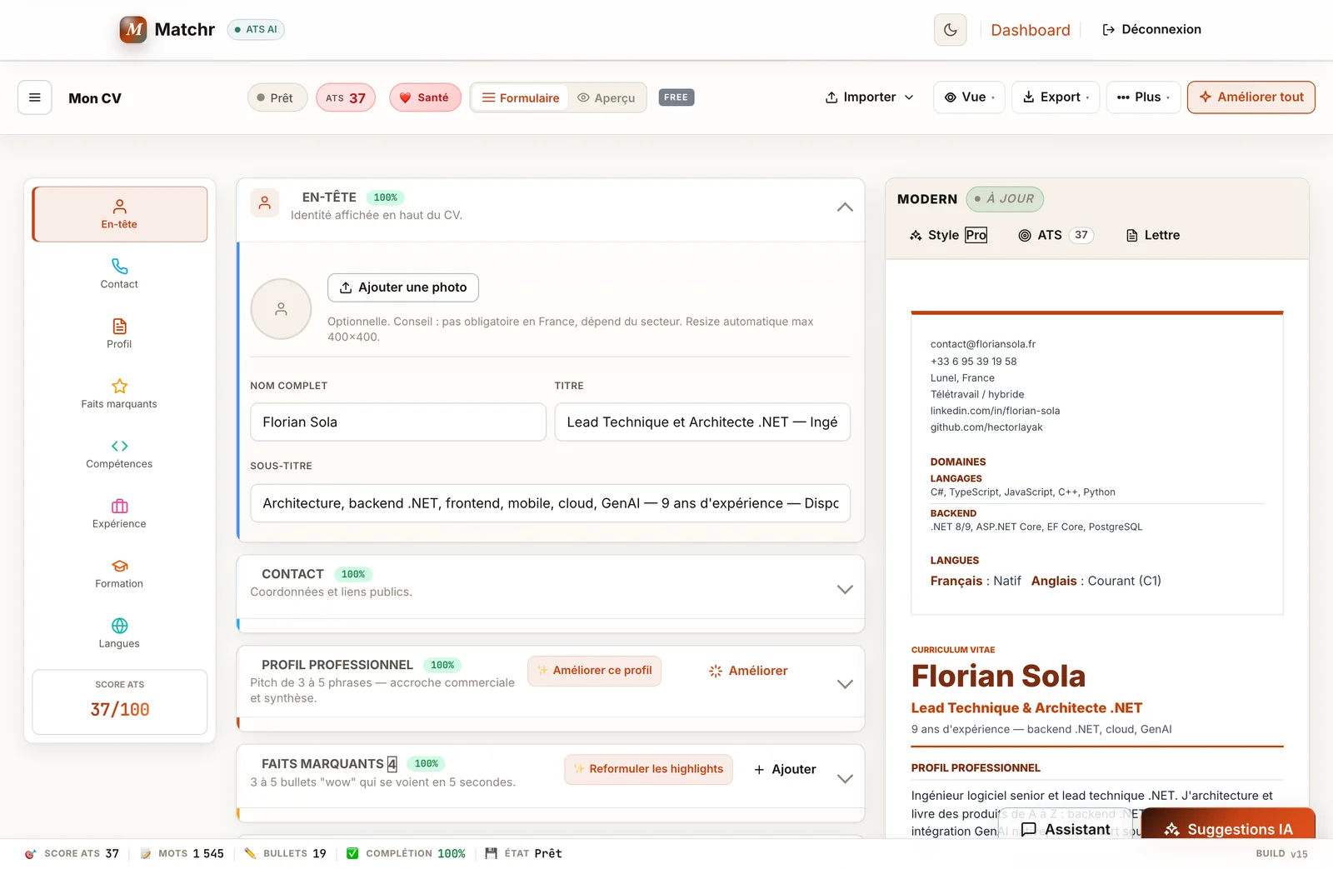1333x869 pixels.
Task: Expand Profil professionnel section chevron
Action: pyautogui.click(x=845, y=684)
